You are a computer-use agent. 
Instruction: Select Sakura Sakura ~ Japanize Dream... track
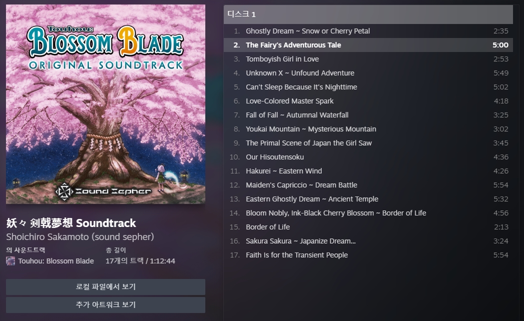[x=368, y=241]
